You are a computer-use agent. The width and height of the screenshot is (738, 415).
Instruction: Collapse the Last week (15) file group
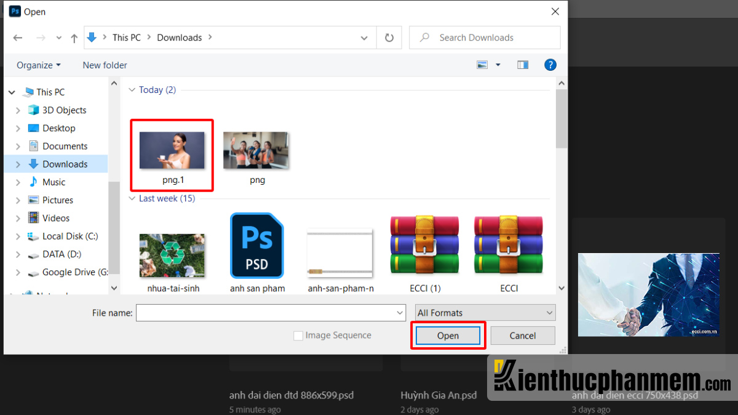tap(131, 198)
